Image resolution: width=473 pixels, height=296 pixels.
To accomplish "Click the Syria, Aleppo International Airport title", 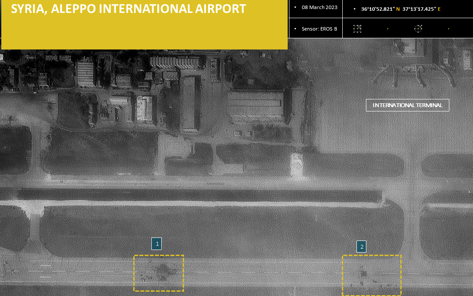I will (x=129, y=9).
